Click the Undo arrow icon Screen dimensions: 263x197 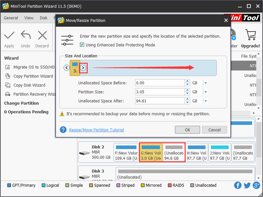click(x=26, y=35)
